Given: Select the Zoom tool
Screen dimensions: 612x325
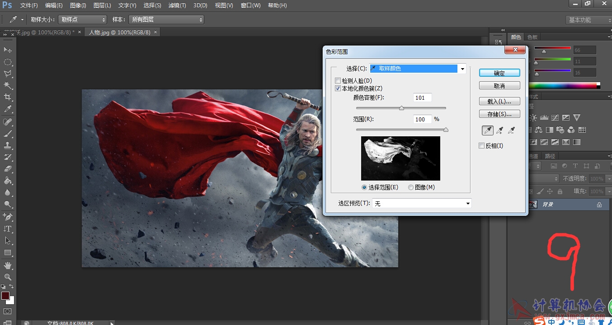Looking at the screenshot, I should (8, 277).
